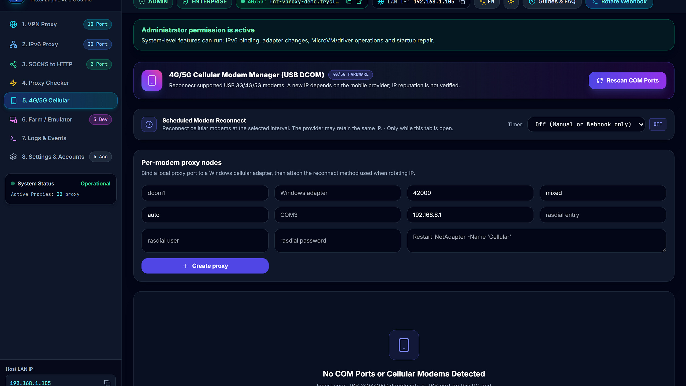The image size is (686, 386).
Task: Click the VPN Proxy globe icon
Action: 13,24
